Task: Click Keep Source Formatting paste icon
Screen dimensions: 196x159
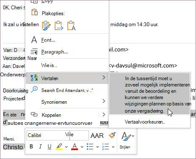Action: point(46,25)
